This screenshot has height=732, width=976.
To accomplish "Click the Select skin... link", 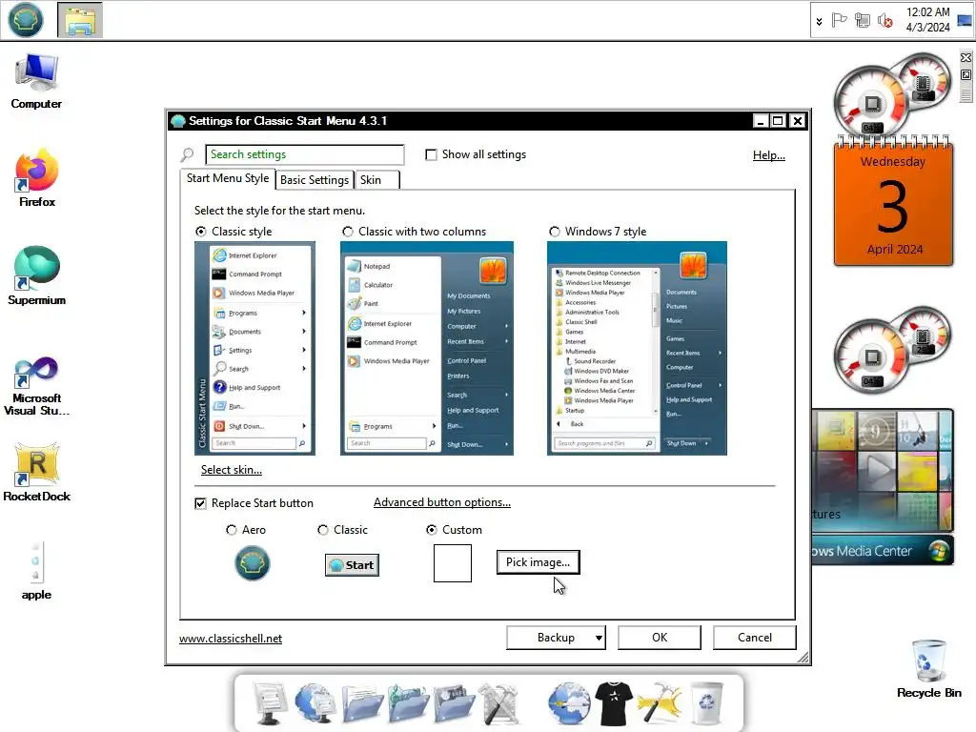I will [231, 470].
